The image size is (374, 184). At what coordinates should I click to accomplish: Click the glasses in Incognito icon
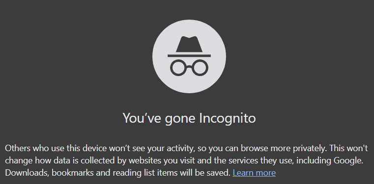[x=189, y=68]
